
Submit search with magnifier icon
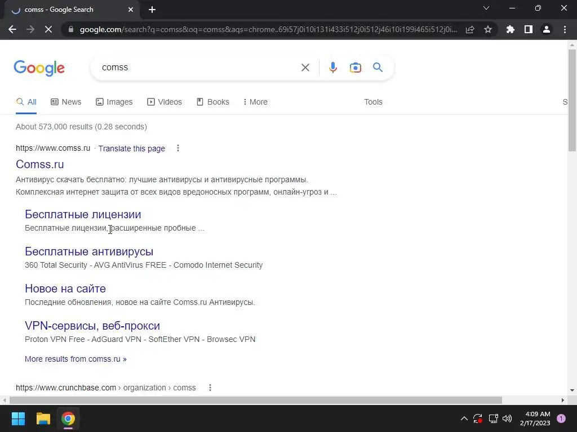(378, 67)
